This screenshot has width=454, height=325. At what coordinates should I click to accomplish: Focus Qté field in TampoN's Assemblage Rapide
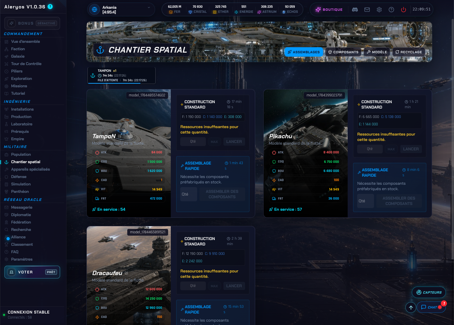point(188,194)
